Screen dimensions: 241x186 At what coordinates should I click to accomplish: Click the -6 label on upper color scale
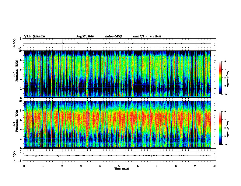[x=225, y=61]
